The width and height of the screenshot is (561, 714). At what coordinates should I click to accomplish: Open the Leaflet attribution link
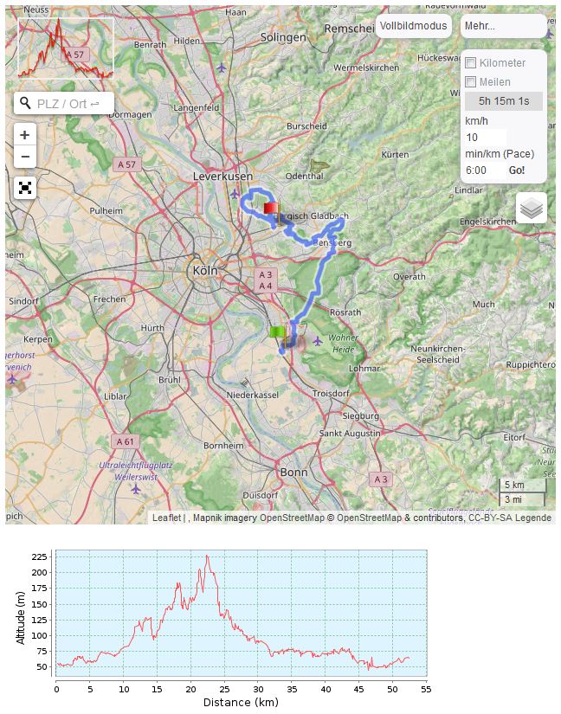click(166, 518)
